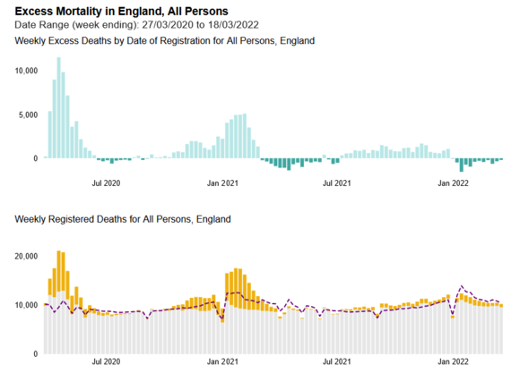
Task: Click the Jul 2021 label under the bottom chart
Action: click(336, 361)
